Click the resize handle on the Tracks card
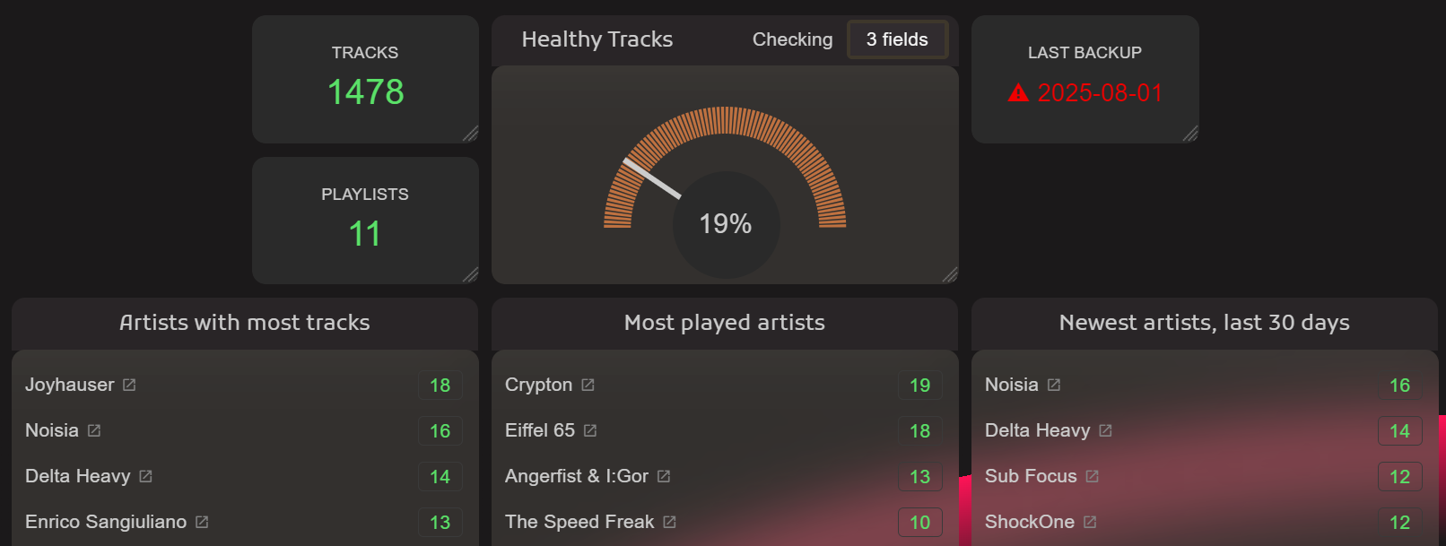 coord(471,135)
